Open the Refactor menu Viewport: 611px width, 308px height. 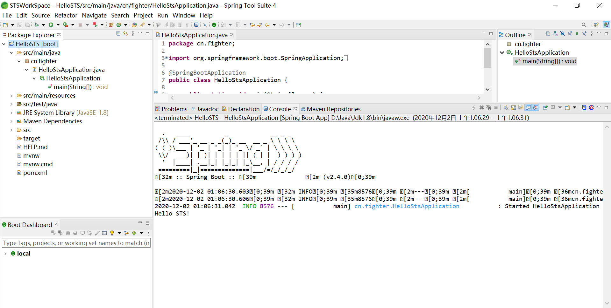pos(66,15)
